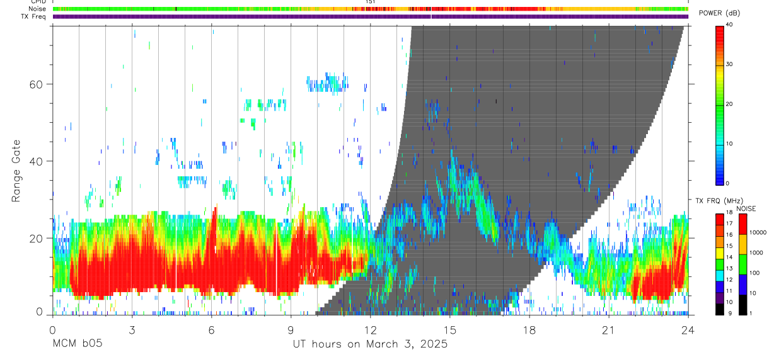Click the 'TX Freq' row label at top
The width and height of the screenshot is (774, 357).
coord(34,16)
